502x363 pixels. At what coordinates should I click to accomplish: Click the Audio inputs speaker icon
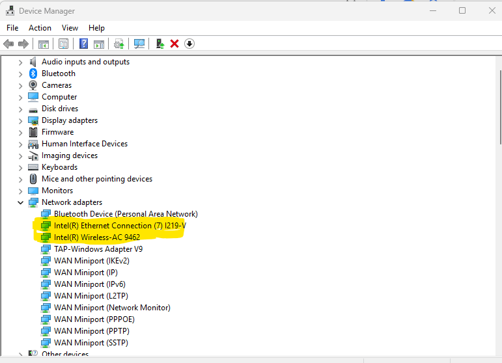click(33, 62)
